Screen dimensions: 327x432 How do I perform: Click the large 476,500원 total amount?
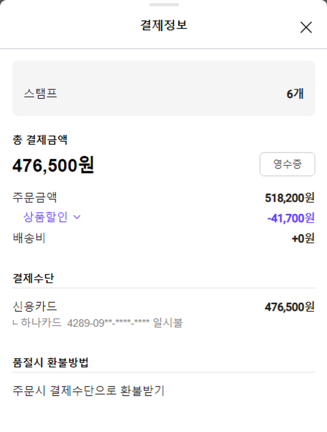point(53,165)
